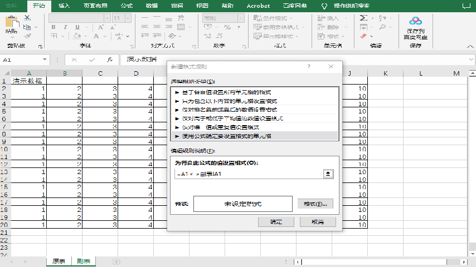Click the Merge and Center icon
476x267 pixels.
(x=181, y=27)
